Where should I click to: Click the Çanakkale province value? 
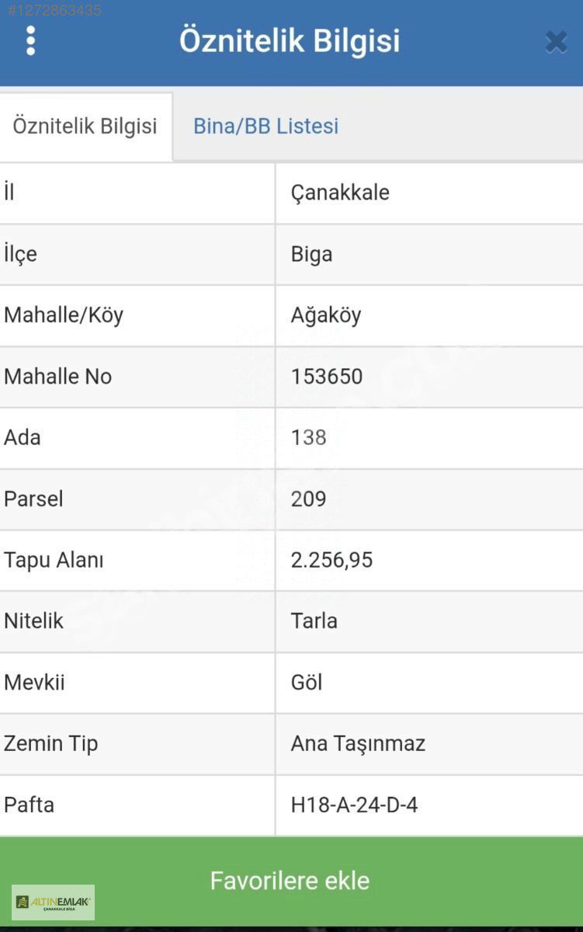click(340, 193)
